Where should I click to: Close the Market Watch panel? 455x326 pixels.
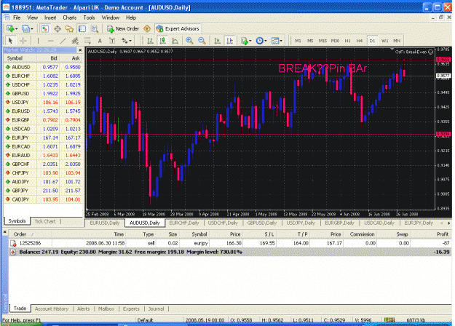80,50
